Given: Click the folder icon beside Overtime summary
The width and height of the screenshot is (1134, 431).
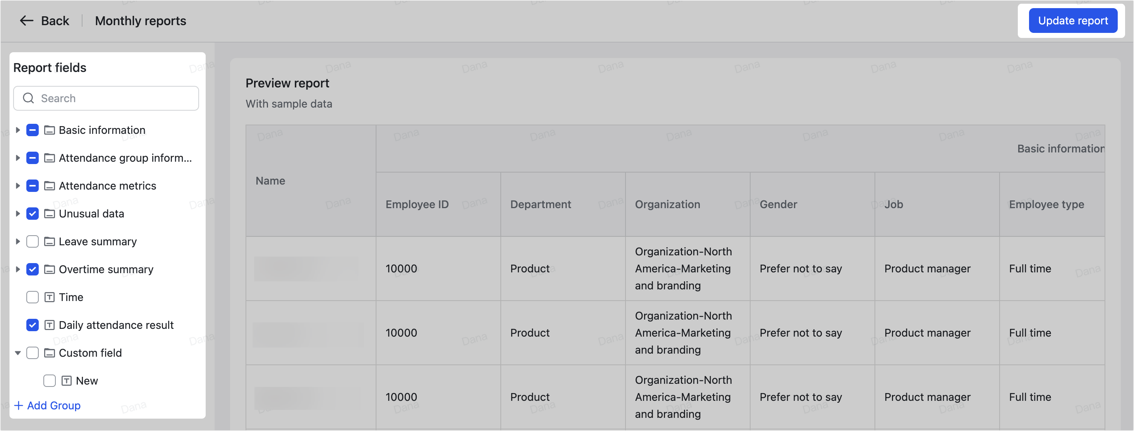Looking at the screenshot, I should click(x=49, y=269).
